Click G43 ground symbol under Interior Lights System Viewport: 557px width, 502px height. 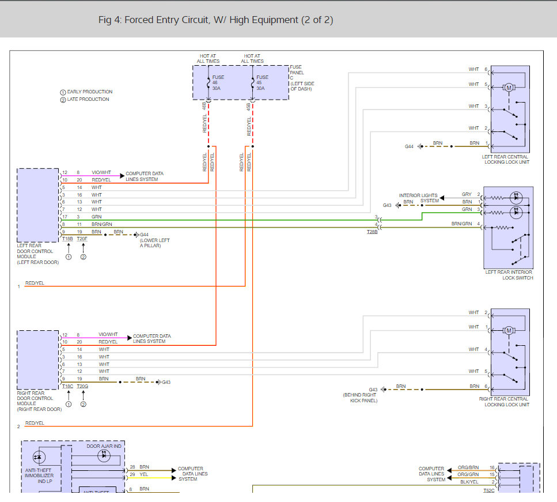[x=398, y=206]
